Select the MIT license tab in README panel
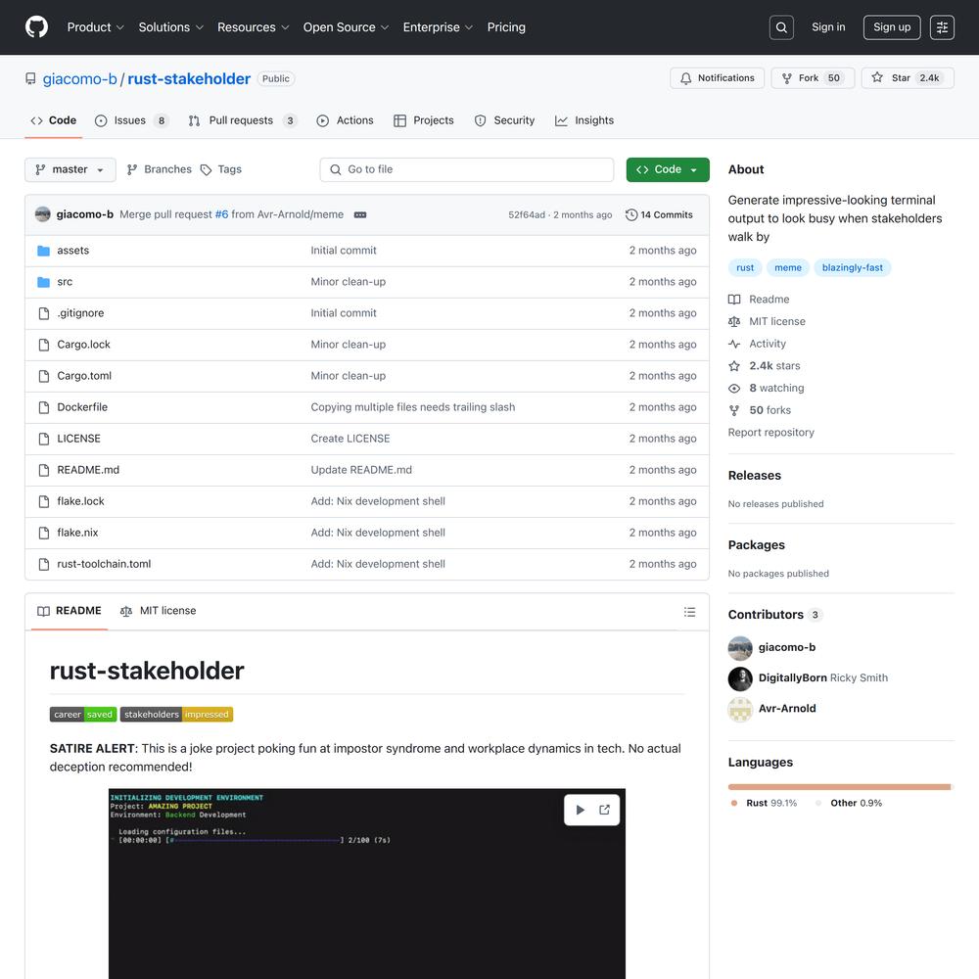979x979 pixels. point(158,611)
